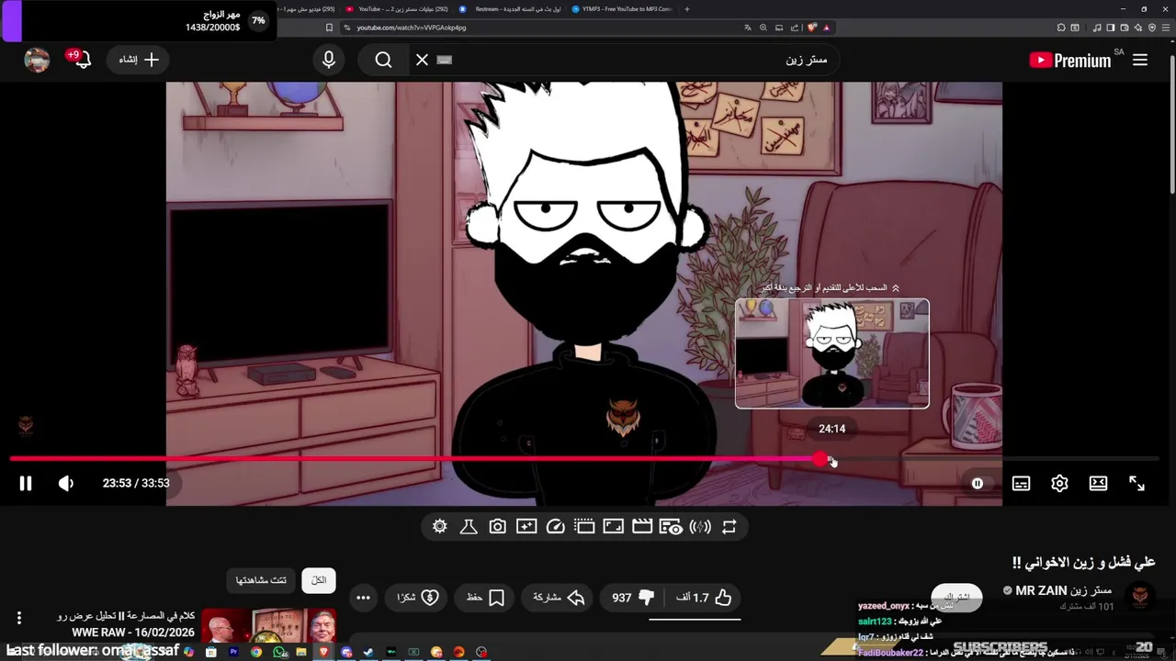The height and width of the screenshot is (661, 1176).
Task: Open Premiere Pro from the taskbar
Action: 233,652
